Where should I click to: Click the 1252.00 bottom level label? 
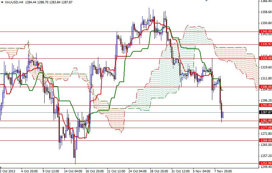pos(265,163)
